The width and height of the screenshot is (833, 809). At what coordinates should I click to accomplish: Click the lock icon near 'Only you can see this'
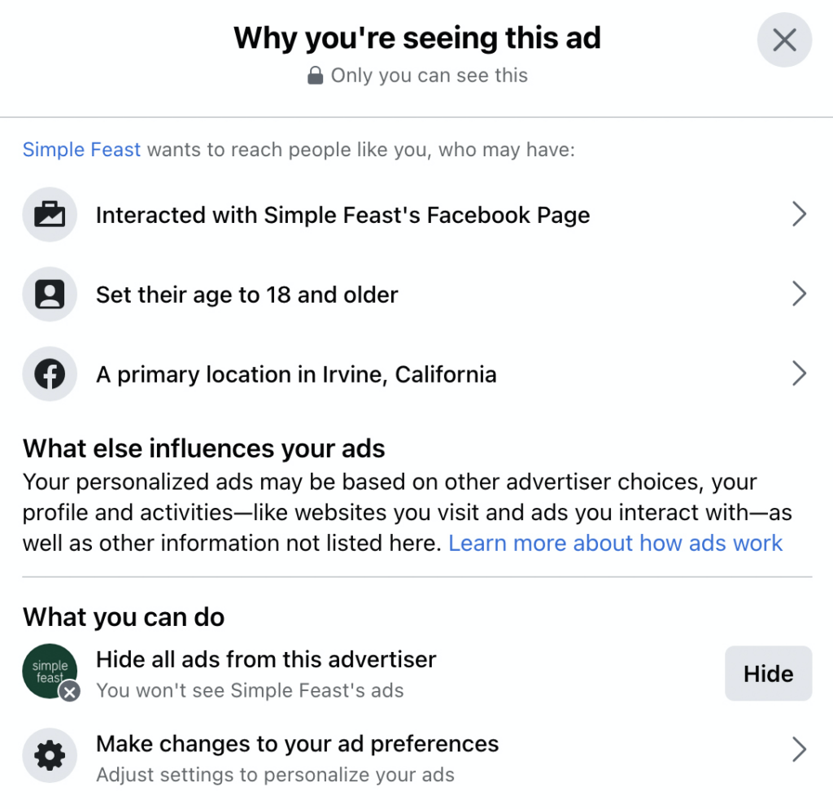[316, 75]
